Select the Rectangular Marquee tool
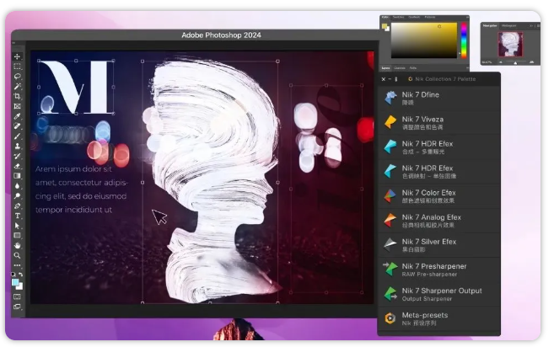The width and height of the screenshot is (554, 347). (17, 67)
